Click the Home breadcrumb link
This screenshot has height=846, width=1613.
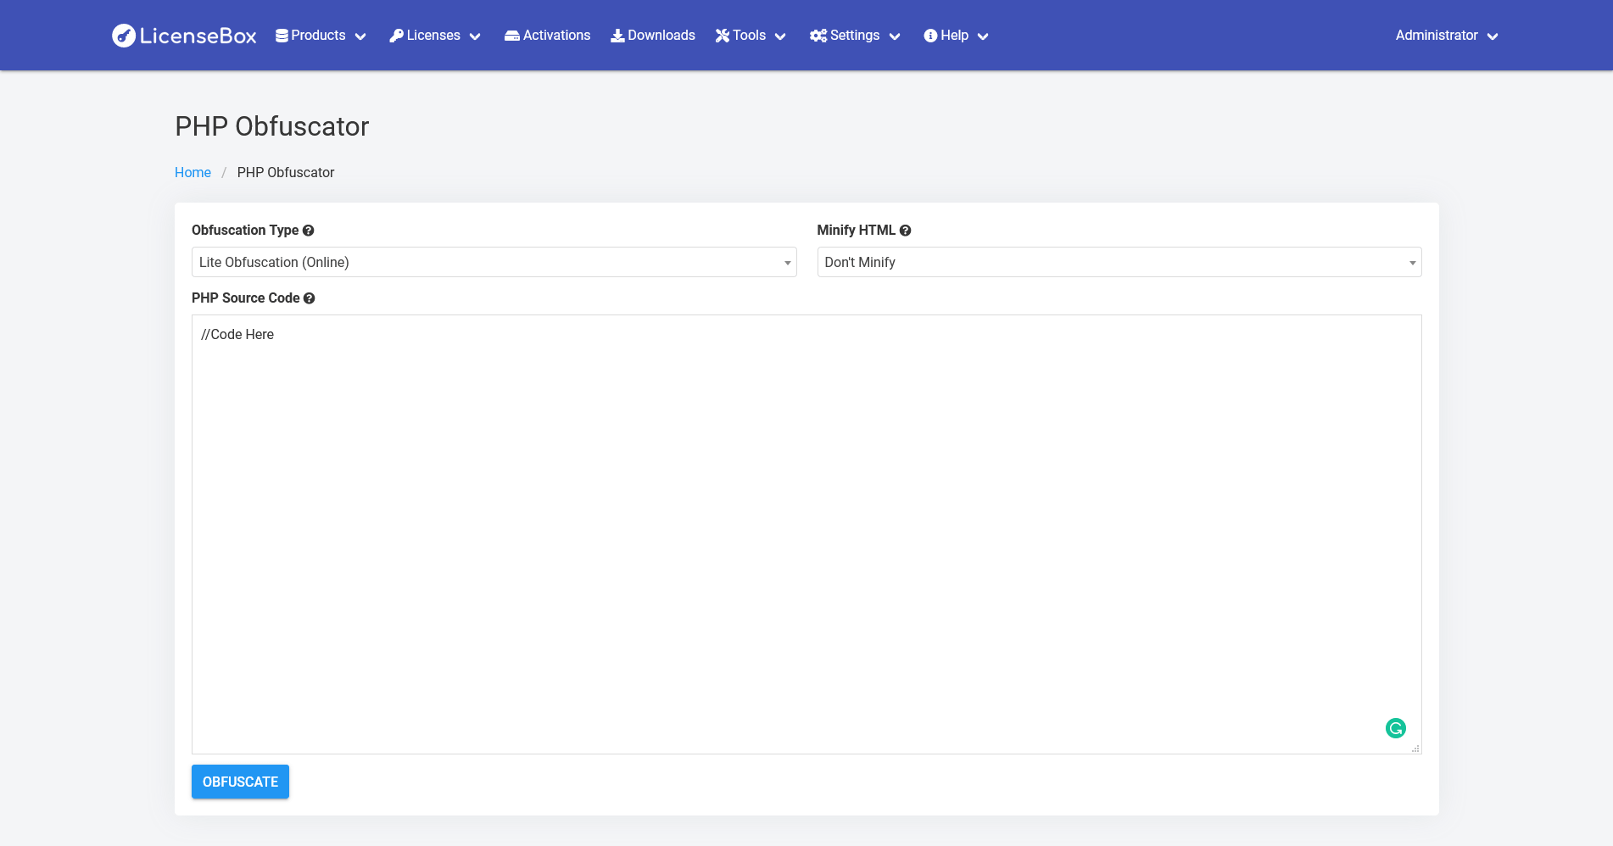point(193,172)
